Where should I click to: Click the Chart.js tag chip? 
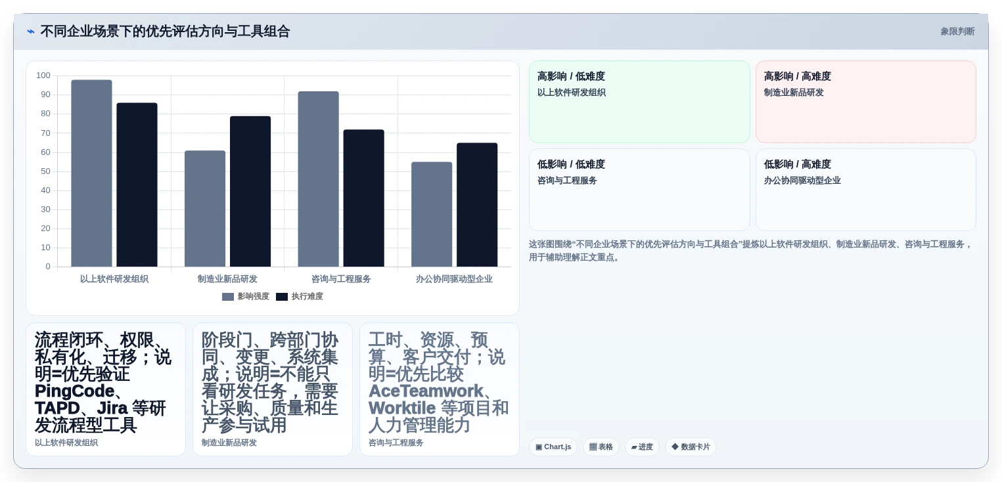pyautogui.click(x=553, y=447)
